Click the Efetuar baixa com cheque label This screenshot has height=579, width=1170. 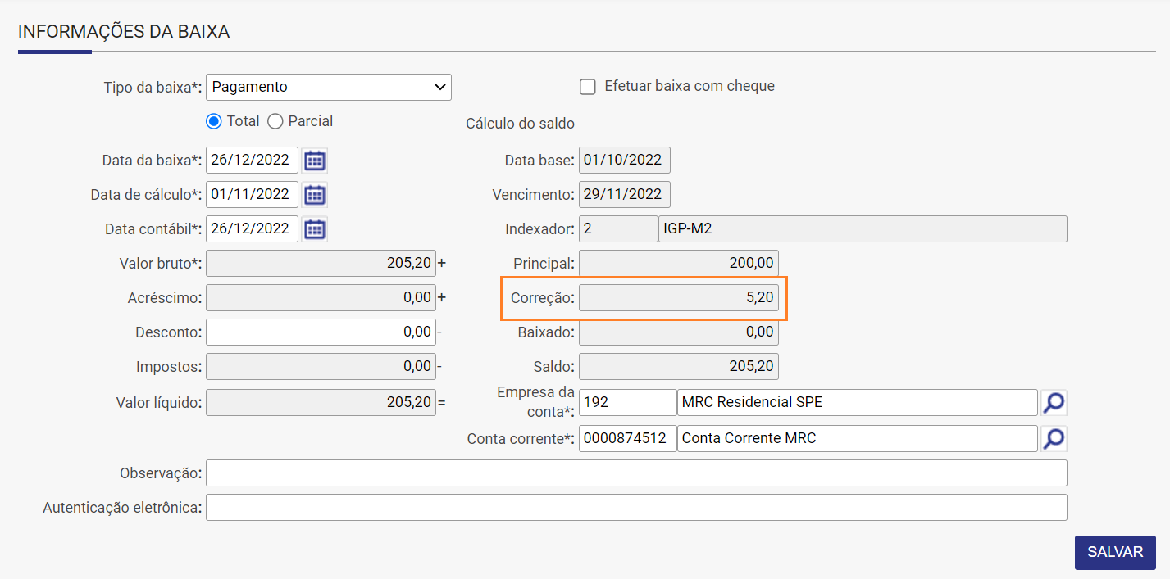pyautogui.click(x=689, y=86)
